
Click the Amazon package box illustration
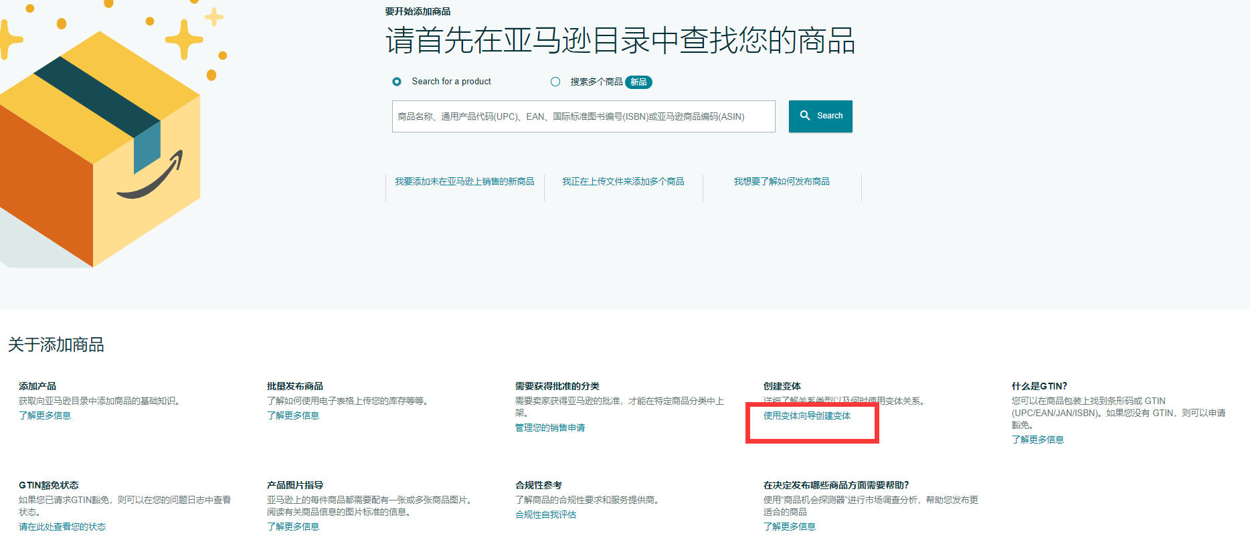(100, 154)
